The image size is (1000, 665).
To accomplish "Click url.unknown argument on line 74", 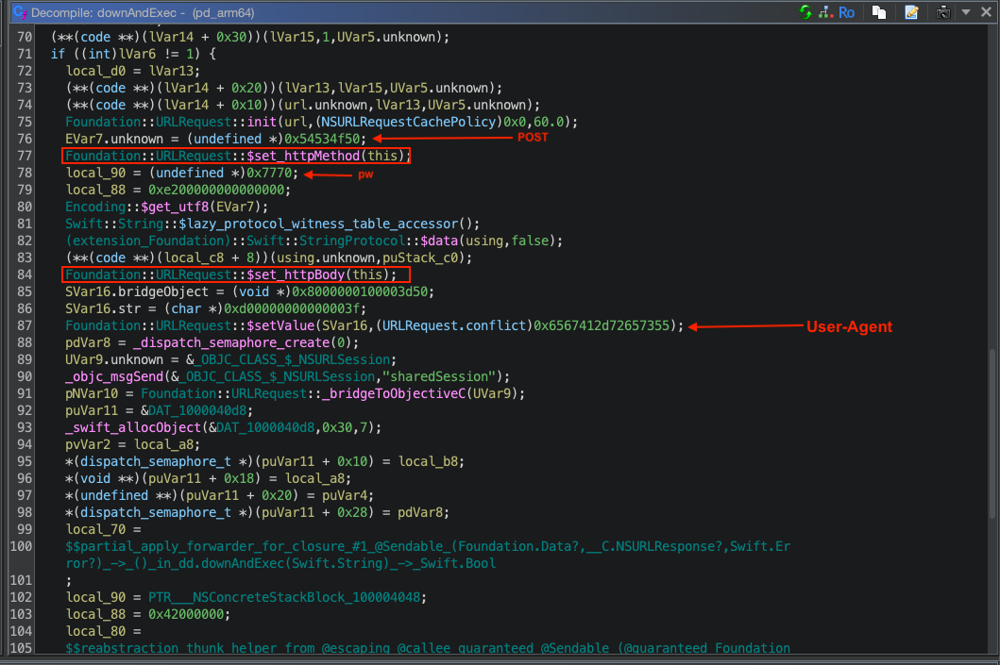I will (x=325, y=105).
